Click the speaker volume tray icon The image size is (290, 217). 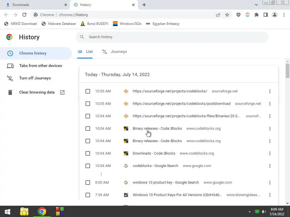click(x=264, y=212)
